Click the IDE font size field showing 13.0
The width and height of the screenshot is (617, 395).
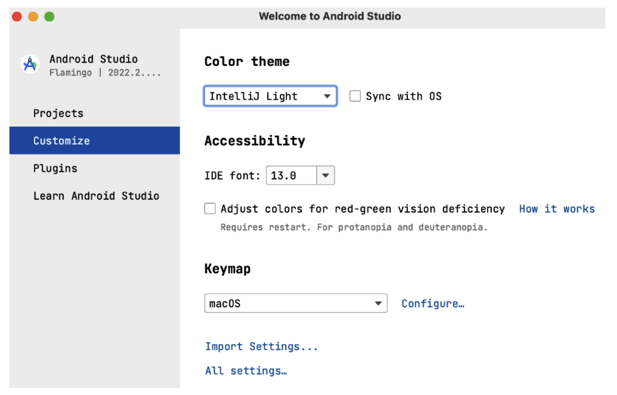click(291, 175)
